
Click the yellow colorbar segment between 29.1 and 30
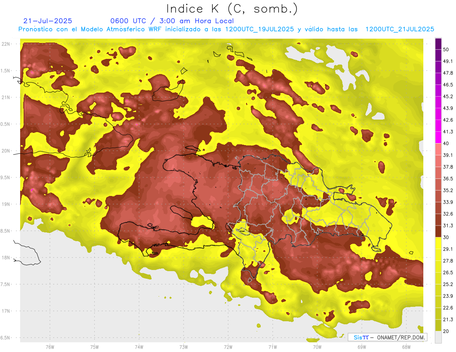(438, 243)
